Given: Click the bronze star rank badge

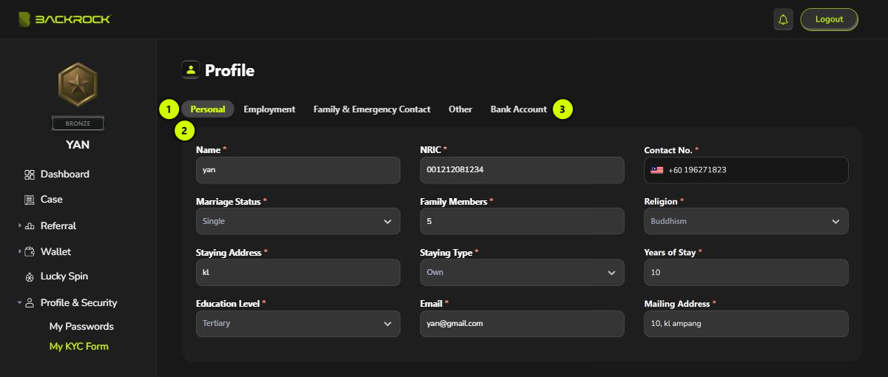Looking at the screenshot, I should click(78, 85).
